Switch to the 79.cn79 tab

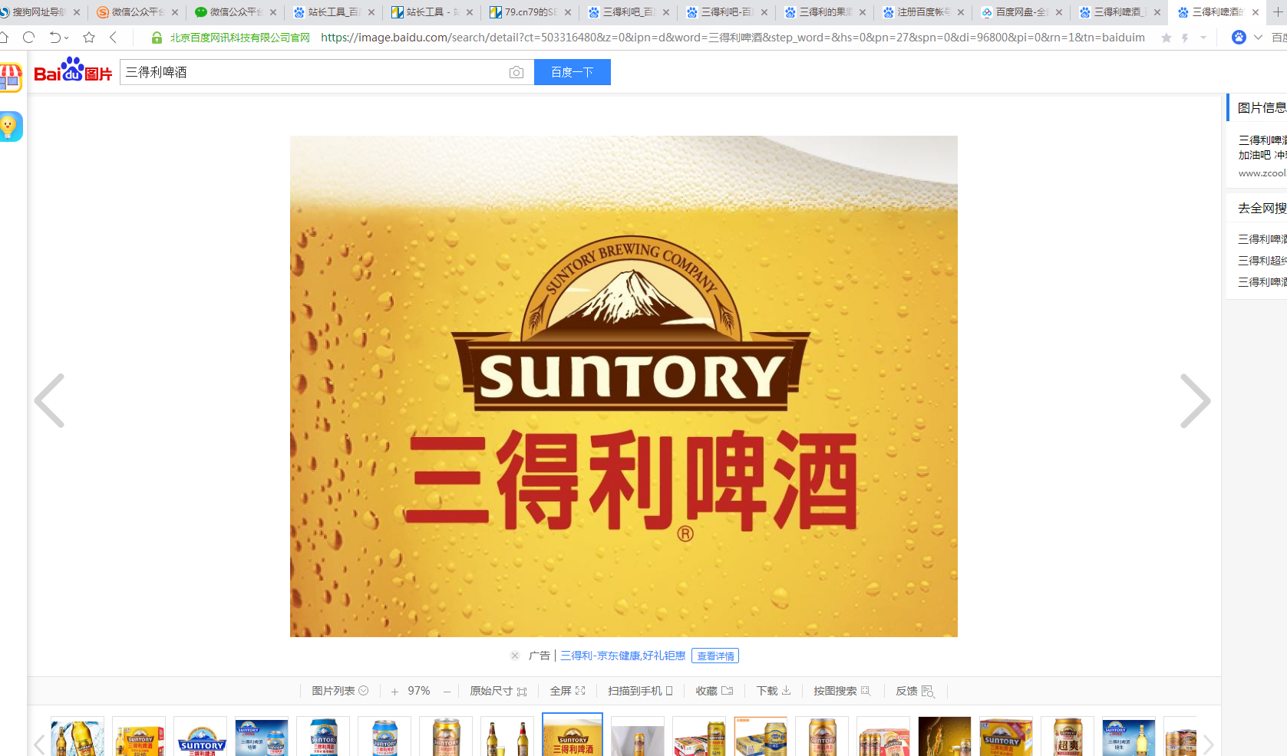(x=528, y=12)
